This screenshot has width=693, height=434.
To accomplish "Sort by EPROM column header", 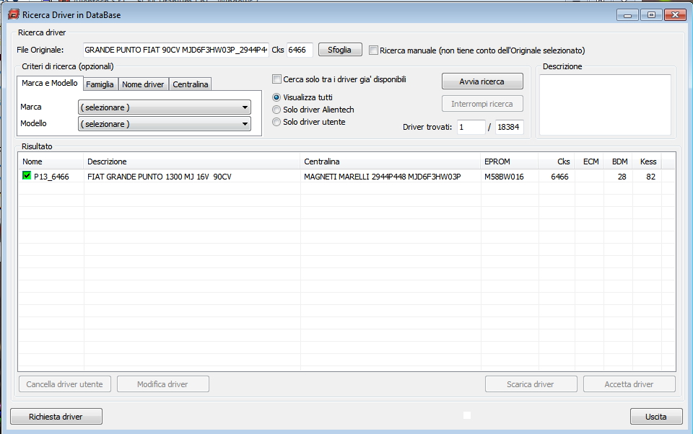I will click(x=509, y=161).
